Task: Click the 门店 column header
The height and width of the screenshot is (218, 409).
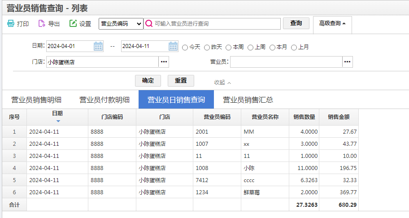Action: tap(165, 117)
